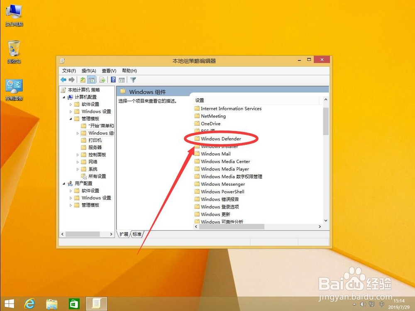Switch to the 扩展 tab
The height and width of the screenshot is (311, 415).
(x=124, y=234)
